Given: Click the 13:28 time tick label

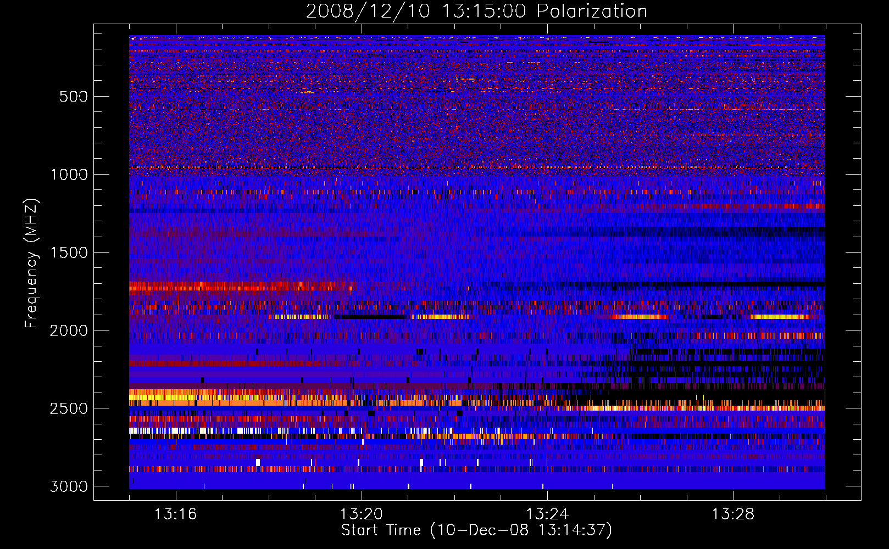Looking at the screenshot, I should tap(733, 514).
